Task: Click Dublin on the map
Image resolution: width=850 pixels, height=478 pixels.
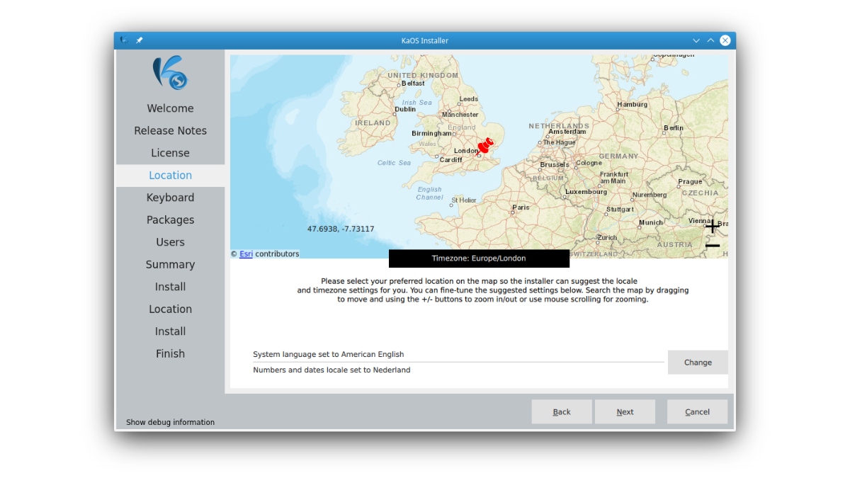Action: coord(405,109)
